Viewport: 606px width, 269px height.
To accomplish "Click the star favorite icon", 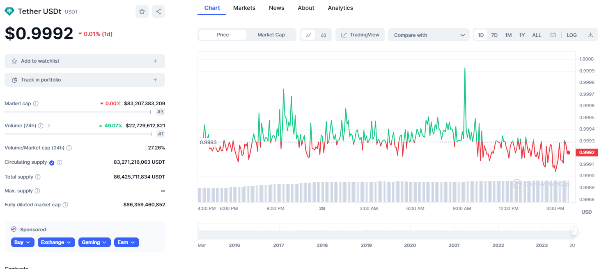I will (x=142, y=11).
